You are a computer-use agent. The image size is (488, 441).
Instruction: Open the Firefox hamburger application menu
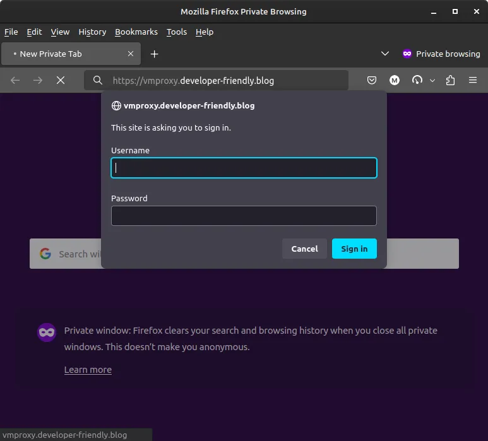pyautogui.click(x=473, y=80)
